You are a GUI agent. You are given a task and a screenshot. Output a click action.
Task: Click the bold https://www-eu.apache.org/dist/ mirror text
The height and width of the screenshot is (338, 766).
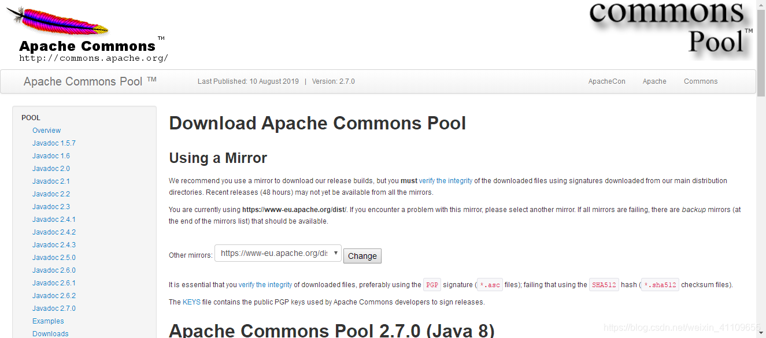point(294,210)
